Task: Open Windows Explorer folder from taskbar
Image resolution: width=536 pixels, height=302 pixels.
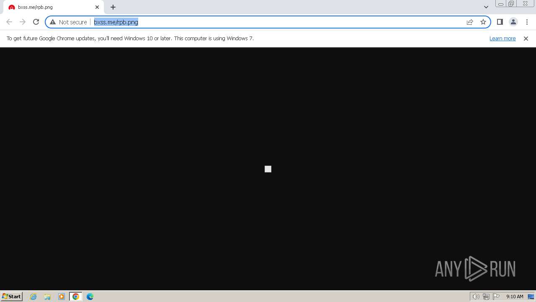Action: (47, 297)
